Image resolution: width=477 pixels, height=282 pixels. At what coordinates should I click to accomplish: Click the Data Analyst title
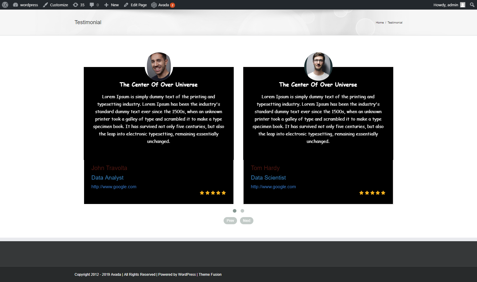coord(107,177)
